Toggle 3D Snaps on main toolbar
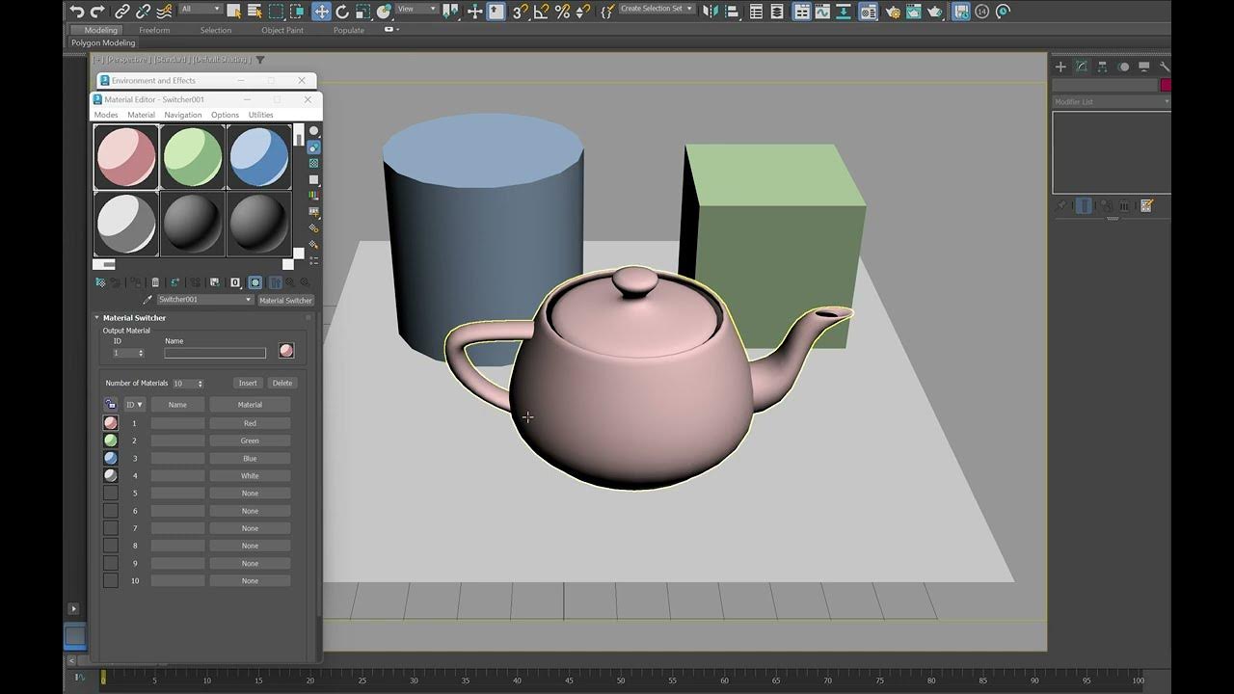Screen dimensions: 1234x694 tap(520, 12)
